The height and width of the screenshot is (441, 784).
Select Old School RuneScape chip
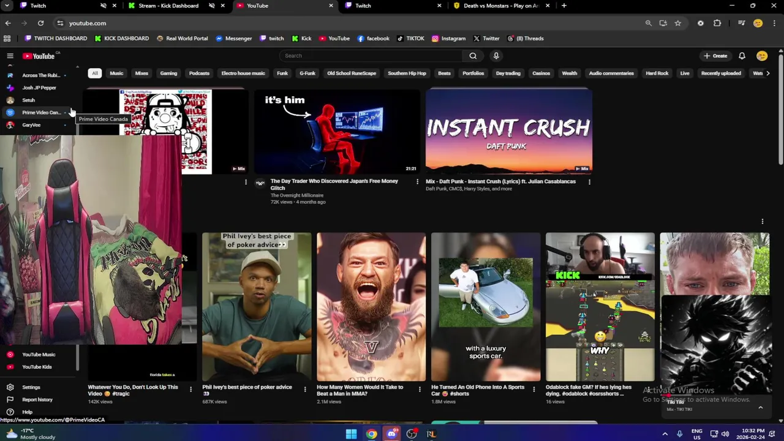[x=352, y=73]
